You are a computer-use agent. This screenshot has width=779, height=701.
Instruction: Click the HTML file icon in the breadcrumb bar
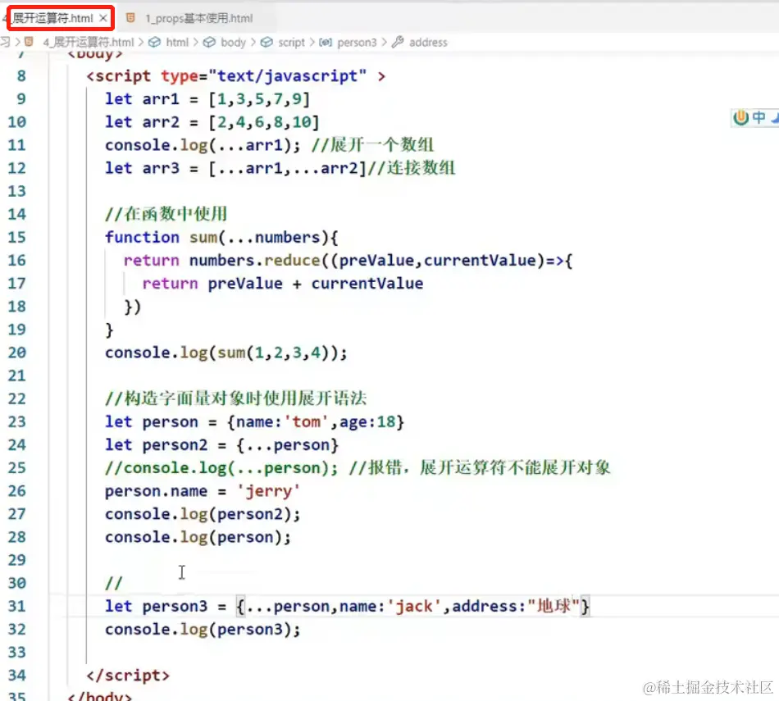[29, 42]
